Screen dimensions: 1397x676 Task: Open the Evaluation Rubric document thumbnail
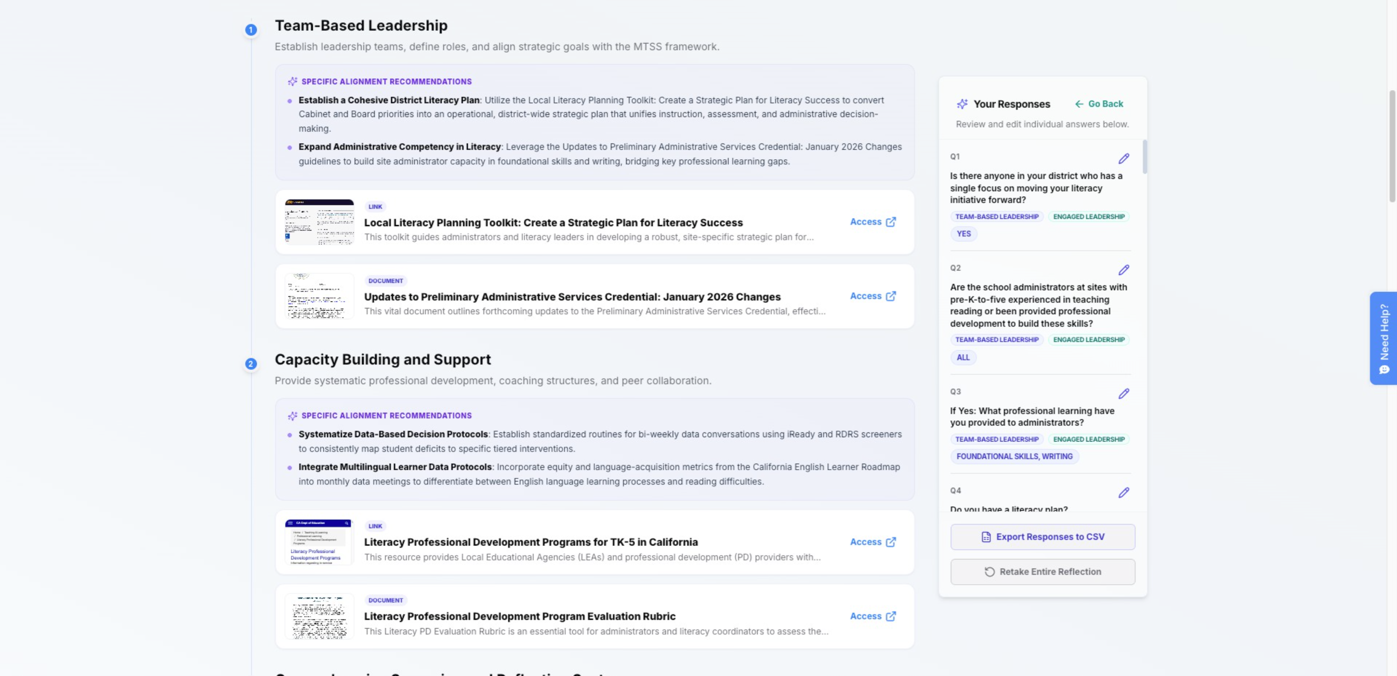[x=319, y=616]
